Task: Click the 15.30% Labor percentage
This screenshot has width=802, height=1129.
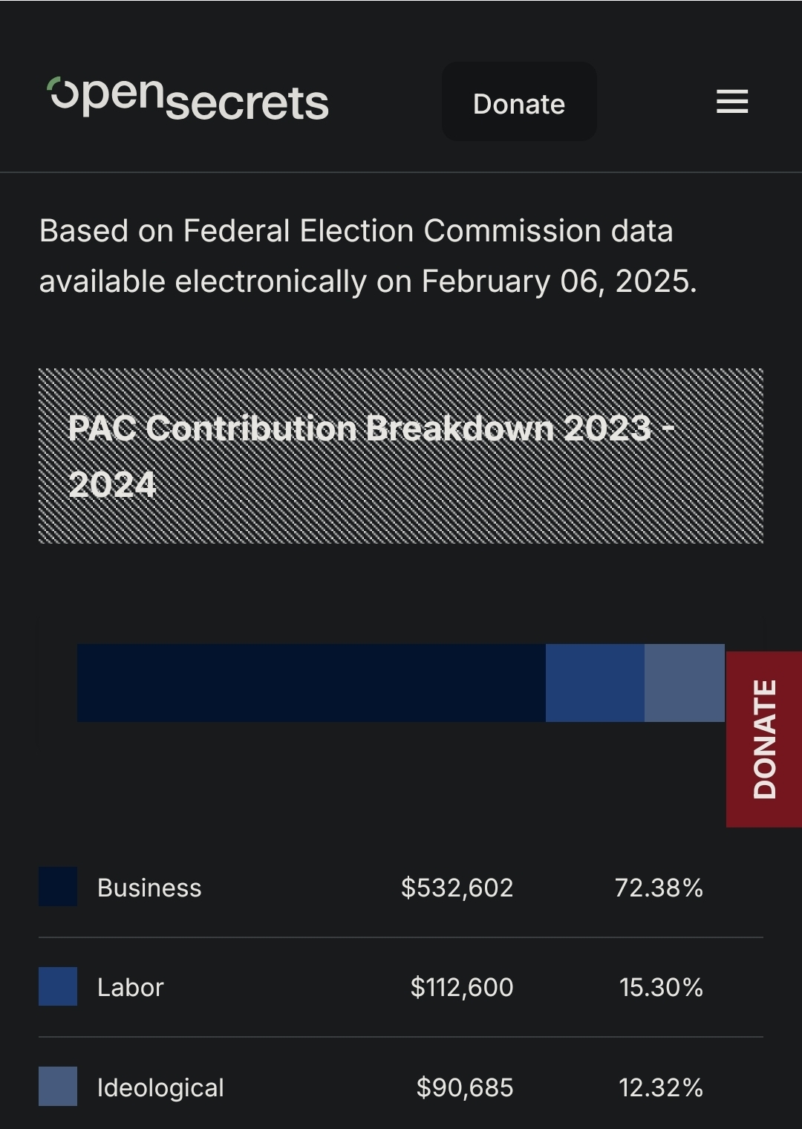Action: (661, 987)
